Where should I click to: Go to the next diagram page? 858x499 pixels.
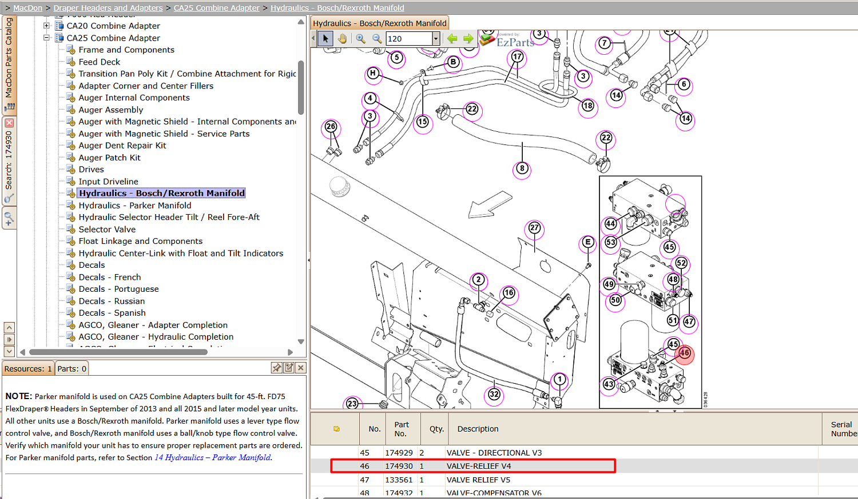[468, 39]
